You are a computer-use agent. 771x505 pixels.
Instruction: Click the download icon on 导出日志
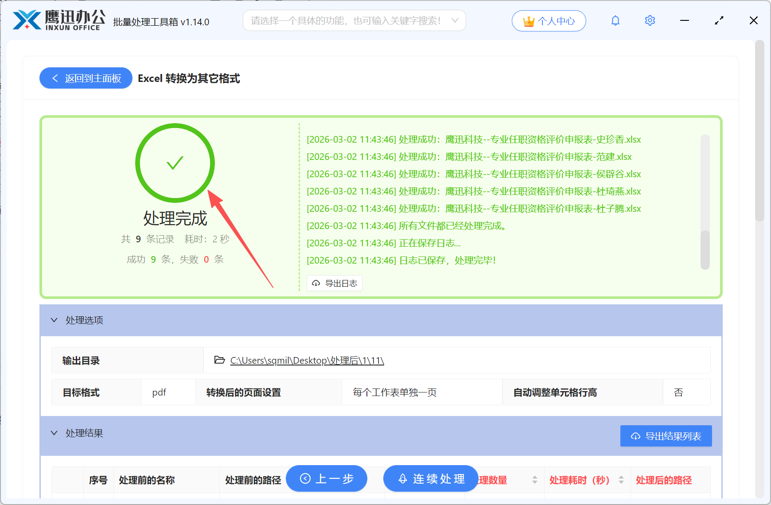(x=315, y=283)
